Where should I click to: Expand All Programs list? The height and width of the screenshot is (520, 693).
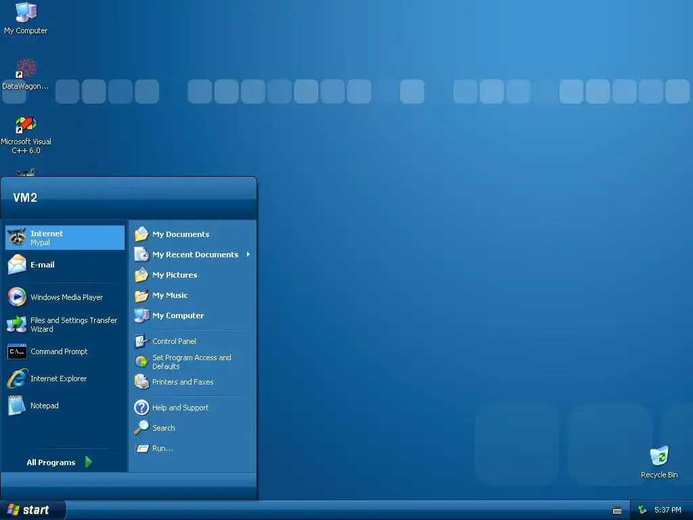tap(60, 462)
